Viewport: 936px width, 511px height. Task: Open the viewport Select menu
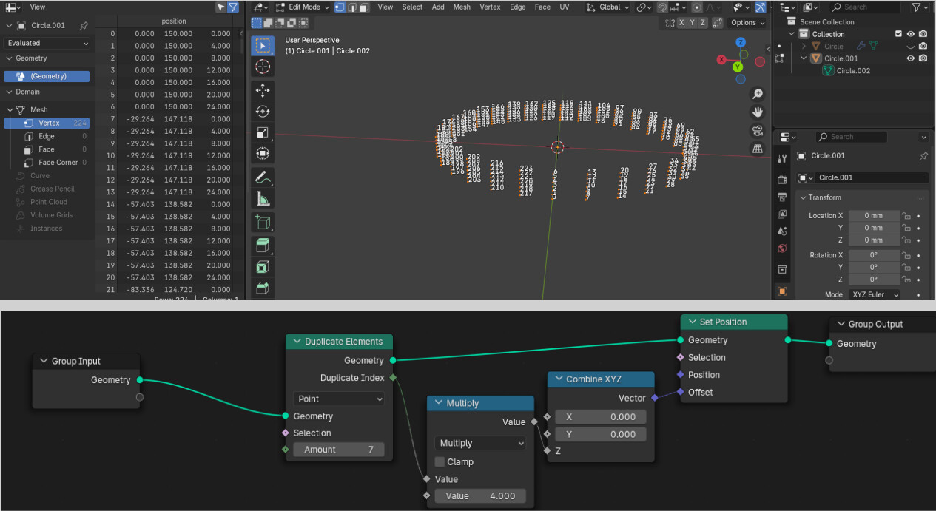coord(412,7)
